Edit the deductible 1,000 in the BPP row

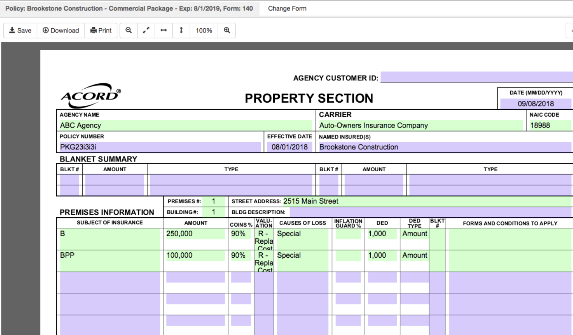[x=382, y=255]
